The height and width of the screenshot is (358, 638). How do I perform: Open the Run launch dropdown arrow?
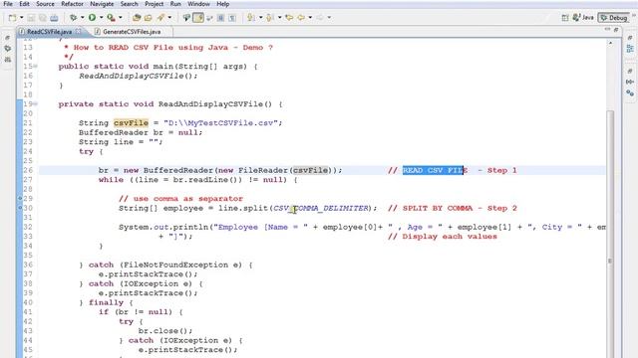(101, 18)
